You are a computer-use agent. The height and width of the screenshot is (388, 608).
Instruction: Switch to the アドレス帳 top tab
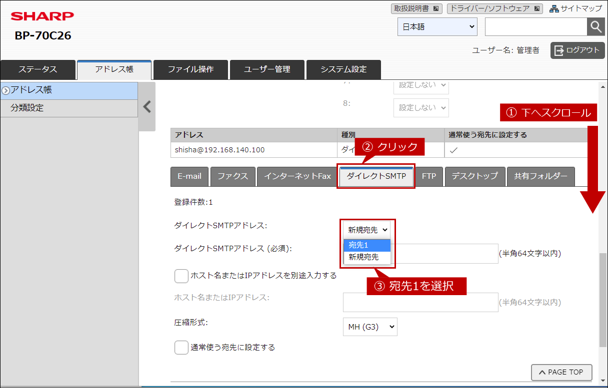pyautogui.click(x=114, y=69)
